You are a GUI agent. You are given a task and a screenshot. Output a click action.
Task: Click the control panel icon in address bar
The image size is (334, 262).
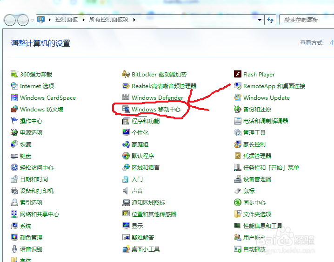tap(41, 20)
